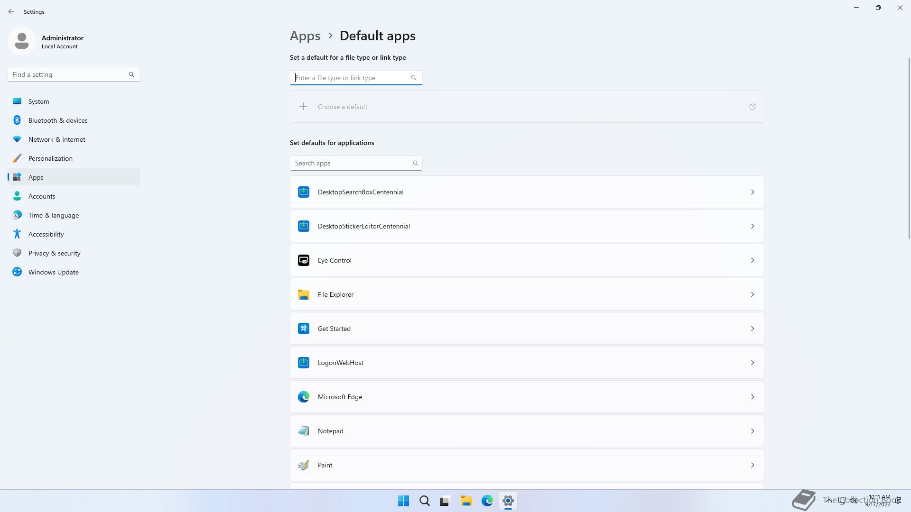Click the Enter a file type field
Image resolution: width=911 pixels, height=512 pixels.
point(356,78)
